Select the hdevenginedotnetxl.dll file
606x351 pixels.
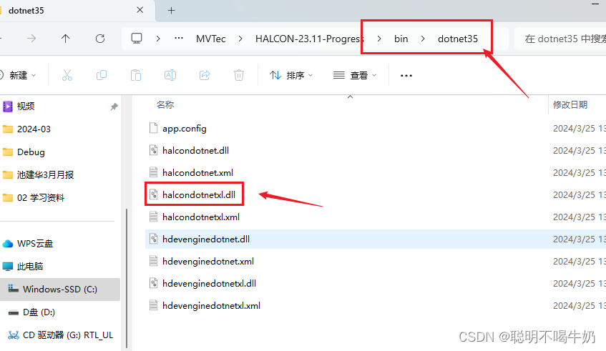[x=209, y=283]
